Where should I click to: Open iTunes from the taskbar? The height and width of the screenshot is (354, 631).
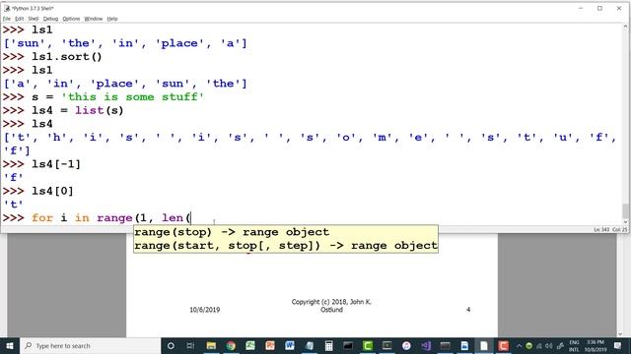click(406, 345)
